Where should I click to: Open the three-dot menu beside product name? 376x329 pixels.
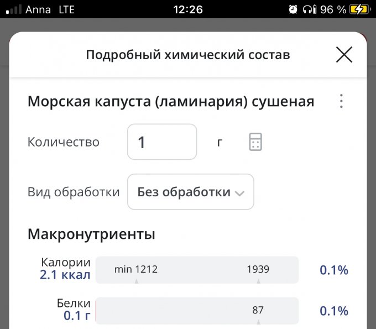point(341,102)
